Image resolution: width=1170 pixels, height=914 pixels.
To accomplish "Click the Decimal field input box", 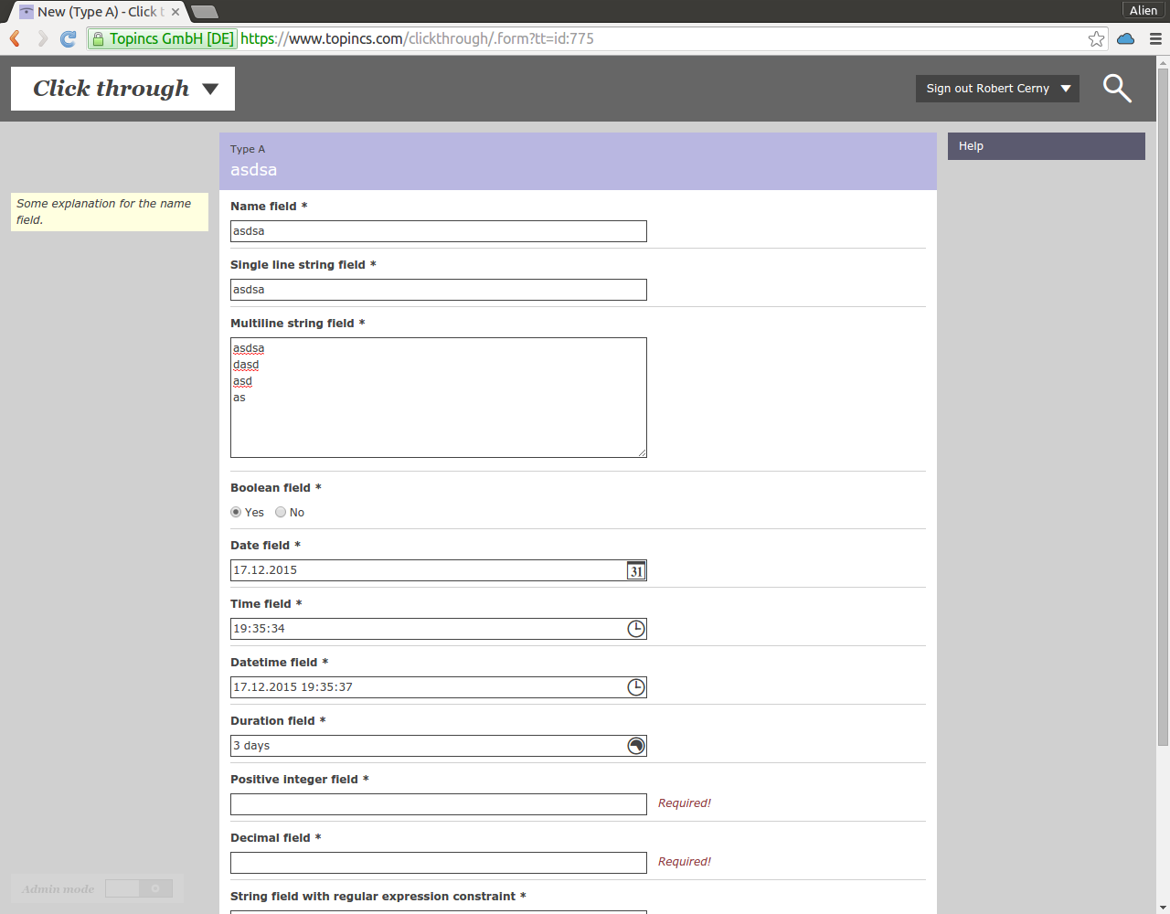I will [x=438, y=863].
